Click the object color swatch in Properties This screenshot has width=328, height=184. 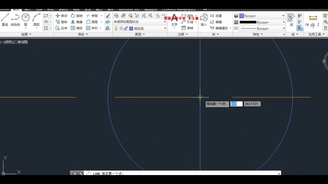pos(241,16)
